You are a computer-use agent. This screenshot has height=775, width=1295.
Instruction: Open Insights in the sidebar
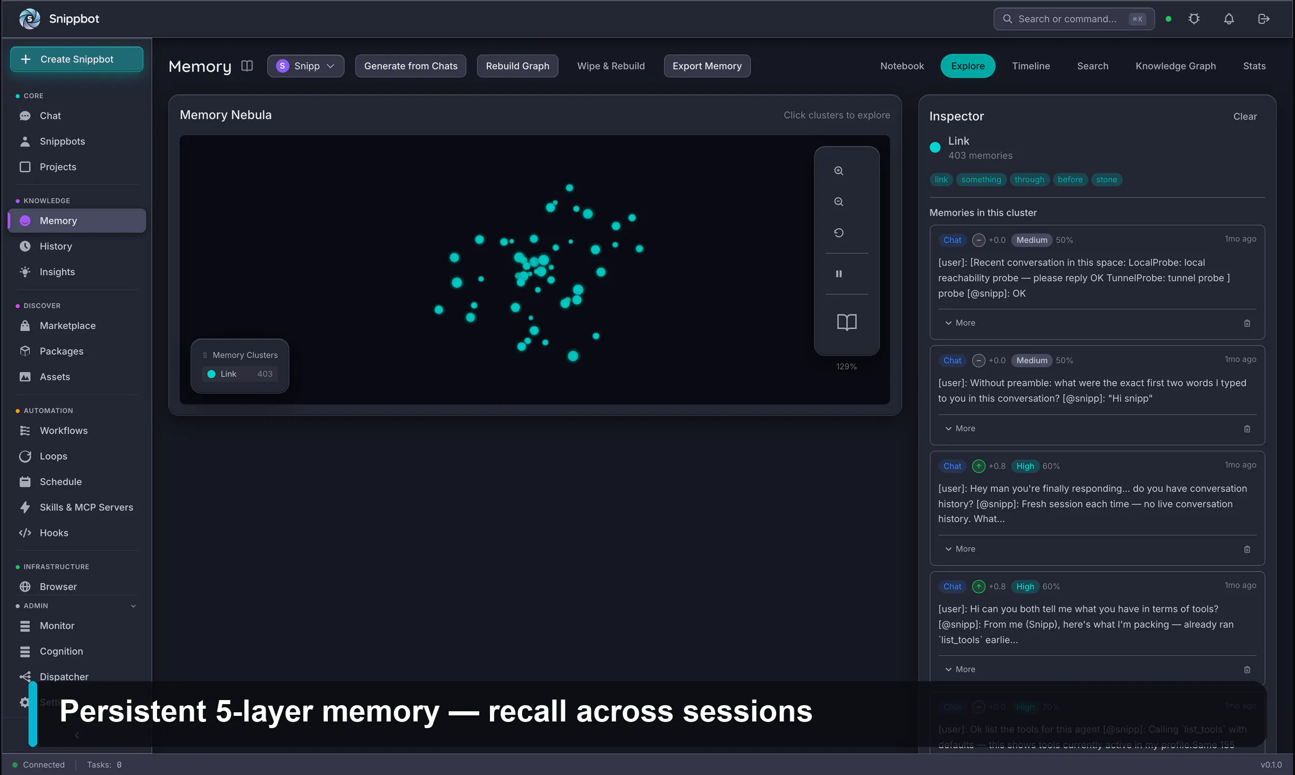coord(77,272)
